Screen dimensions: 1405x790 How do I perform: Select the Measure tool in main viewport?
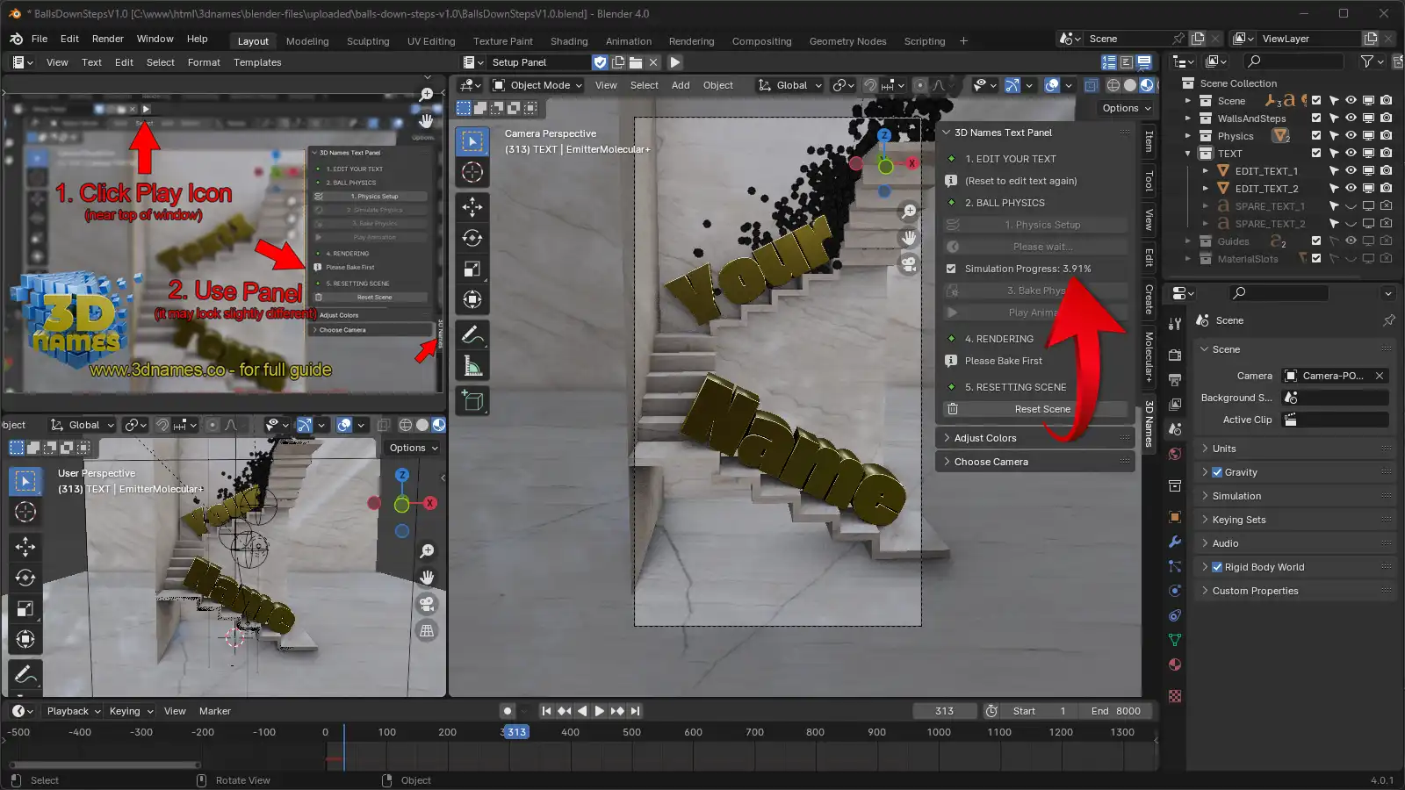point(472,366)
